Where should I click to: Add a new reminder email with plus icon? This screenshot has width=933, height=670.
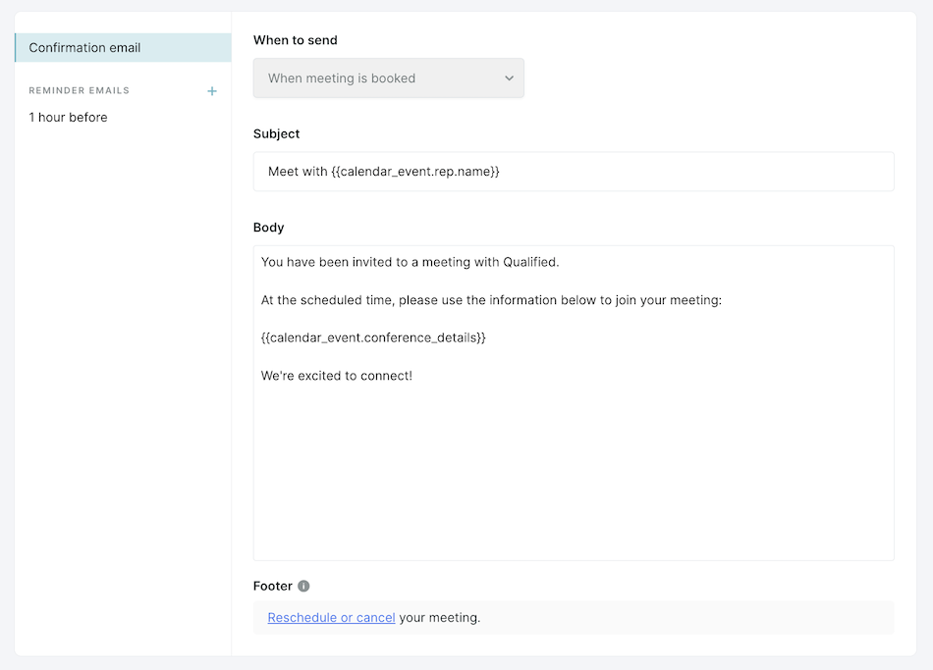212,91
